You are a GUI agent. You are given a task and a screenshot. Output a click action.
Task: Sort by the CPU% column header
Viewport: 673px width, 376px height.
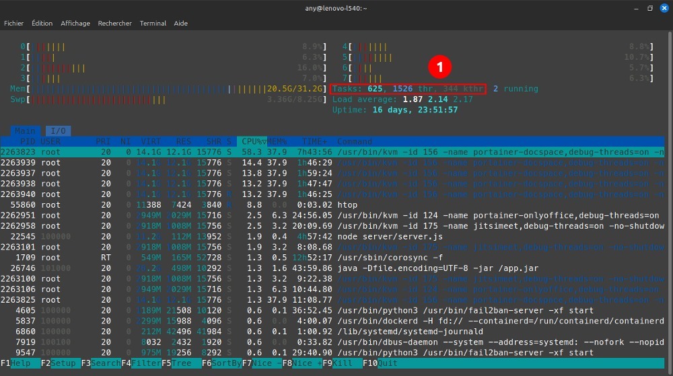[x=252, y=141]
